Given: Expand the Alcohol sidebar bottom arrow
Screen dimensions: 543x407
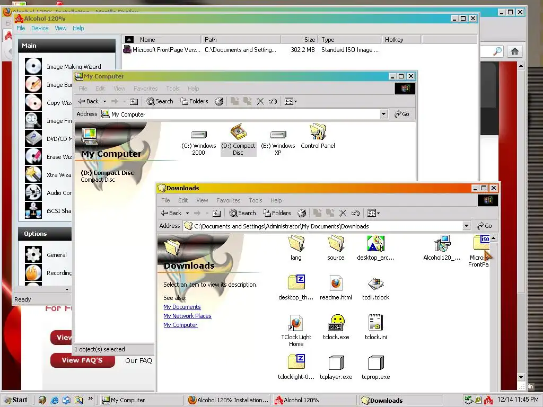Looking at the screenshot, I should tap(67, 289).
